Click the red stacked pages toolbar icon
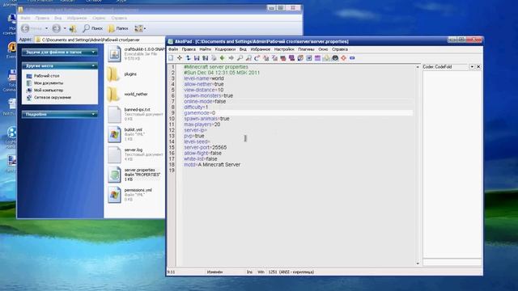 pyautogui.click(x=283, y=57)
